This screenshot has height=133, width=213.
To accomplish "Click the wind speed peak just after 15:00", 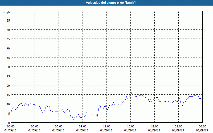I will [132, 92].
